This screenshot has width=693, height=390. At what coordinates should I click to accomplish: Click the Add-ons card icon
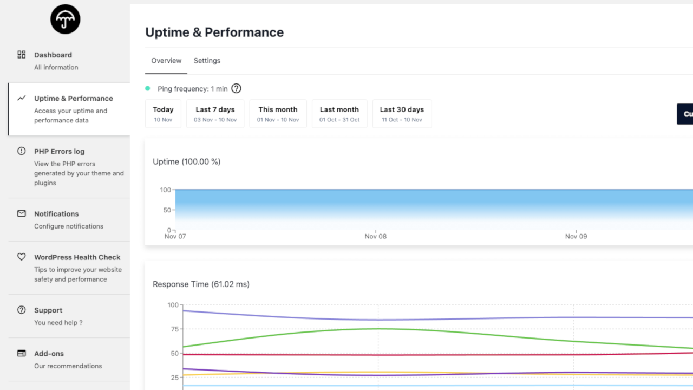pos(22,353)
